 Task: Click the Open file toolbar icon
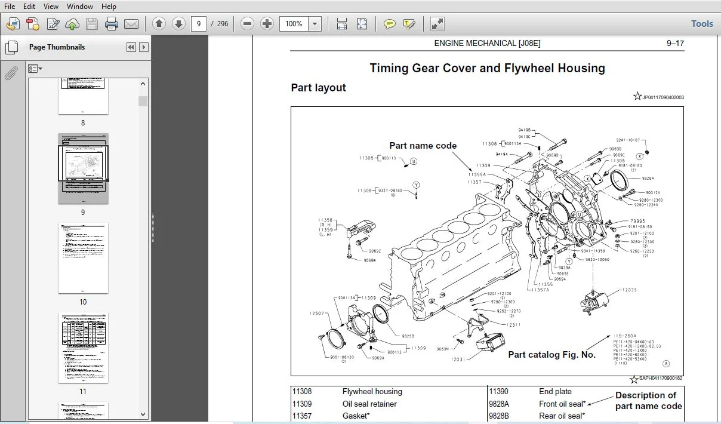pyautogui.click(x=13, y=24)
